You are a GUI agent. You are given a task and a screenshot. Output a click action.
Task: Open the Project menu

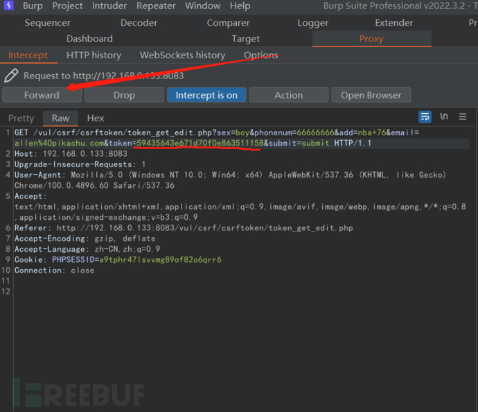click(x=67, y=6)
